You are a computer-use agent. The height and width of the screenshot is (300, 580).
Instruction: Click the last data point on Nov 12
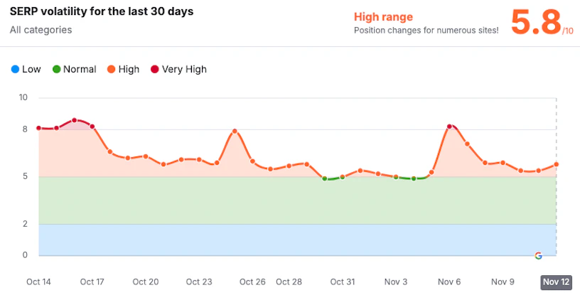click(556, 164)
